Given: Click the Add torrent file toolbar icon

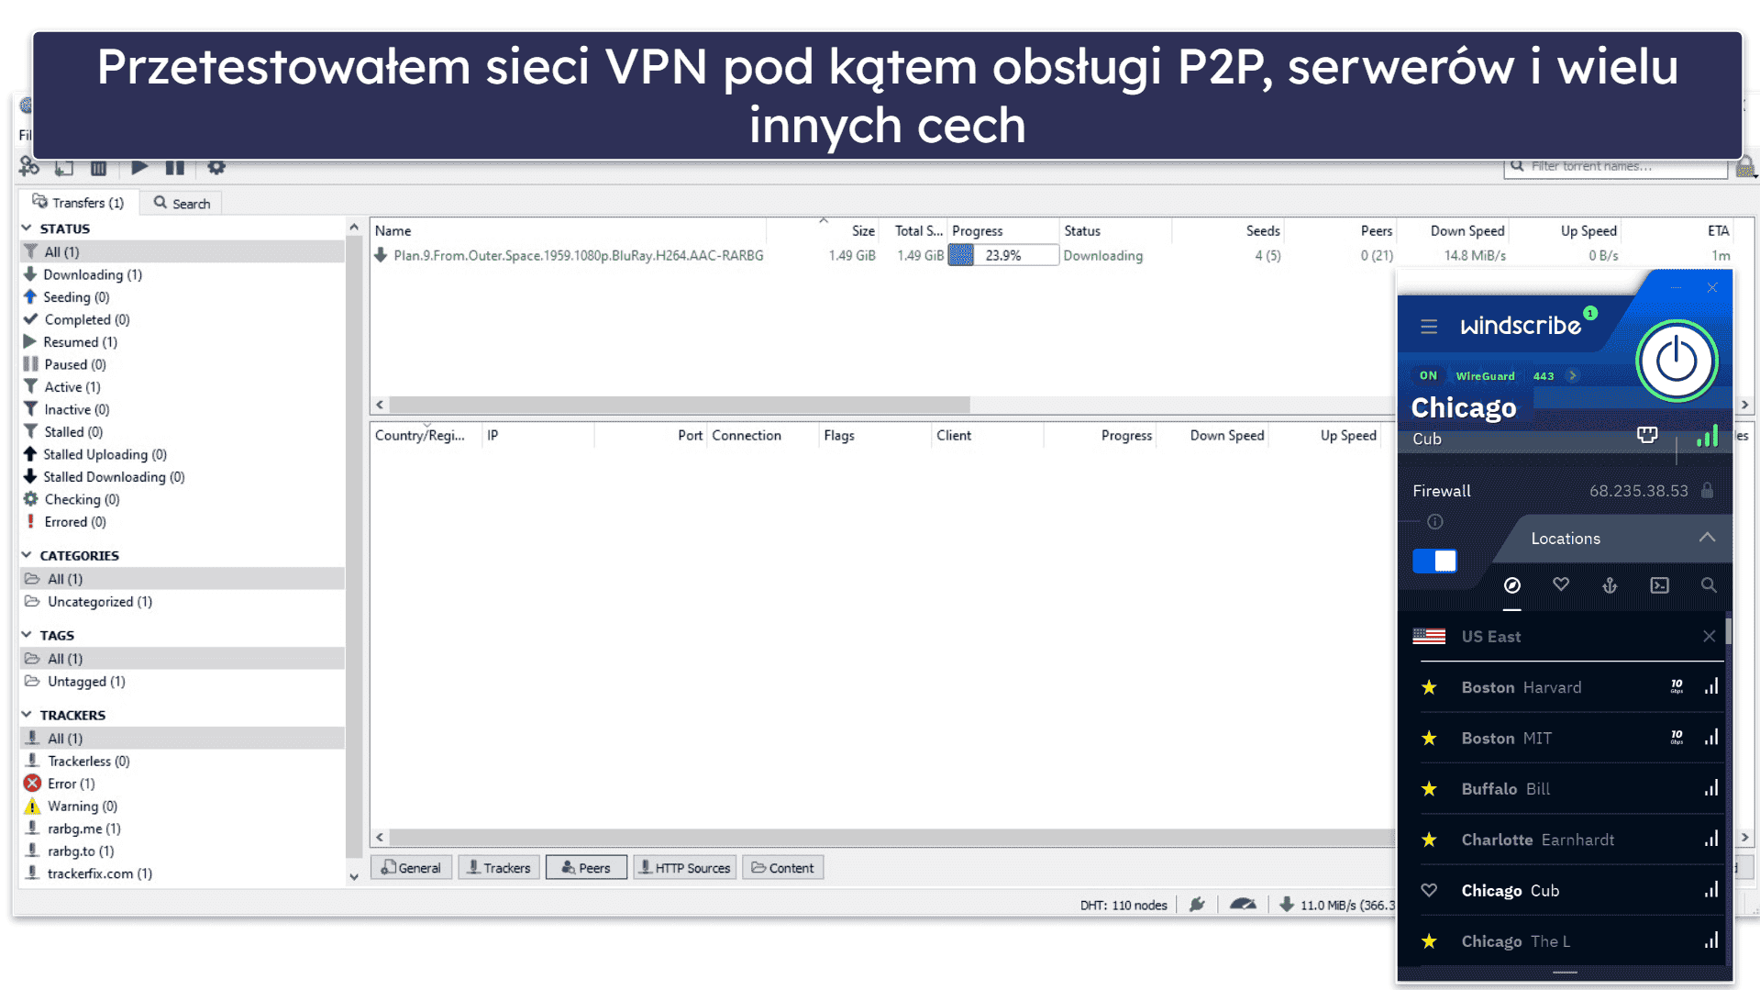Looking at the screenshot, I should 64,167.
